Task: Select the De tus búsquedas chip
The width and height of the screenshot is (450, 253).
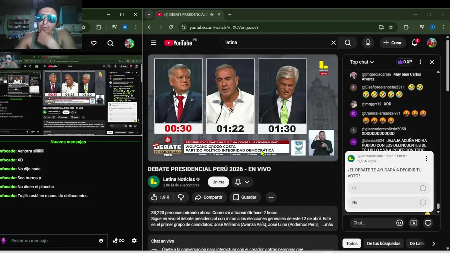Action: (x=384, y=243)
